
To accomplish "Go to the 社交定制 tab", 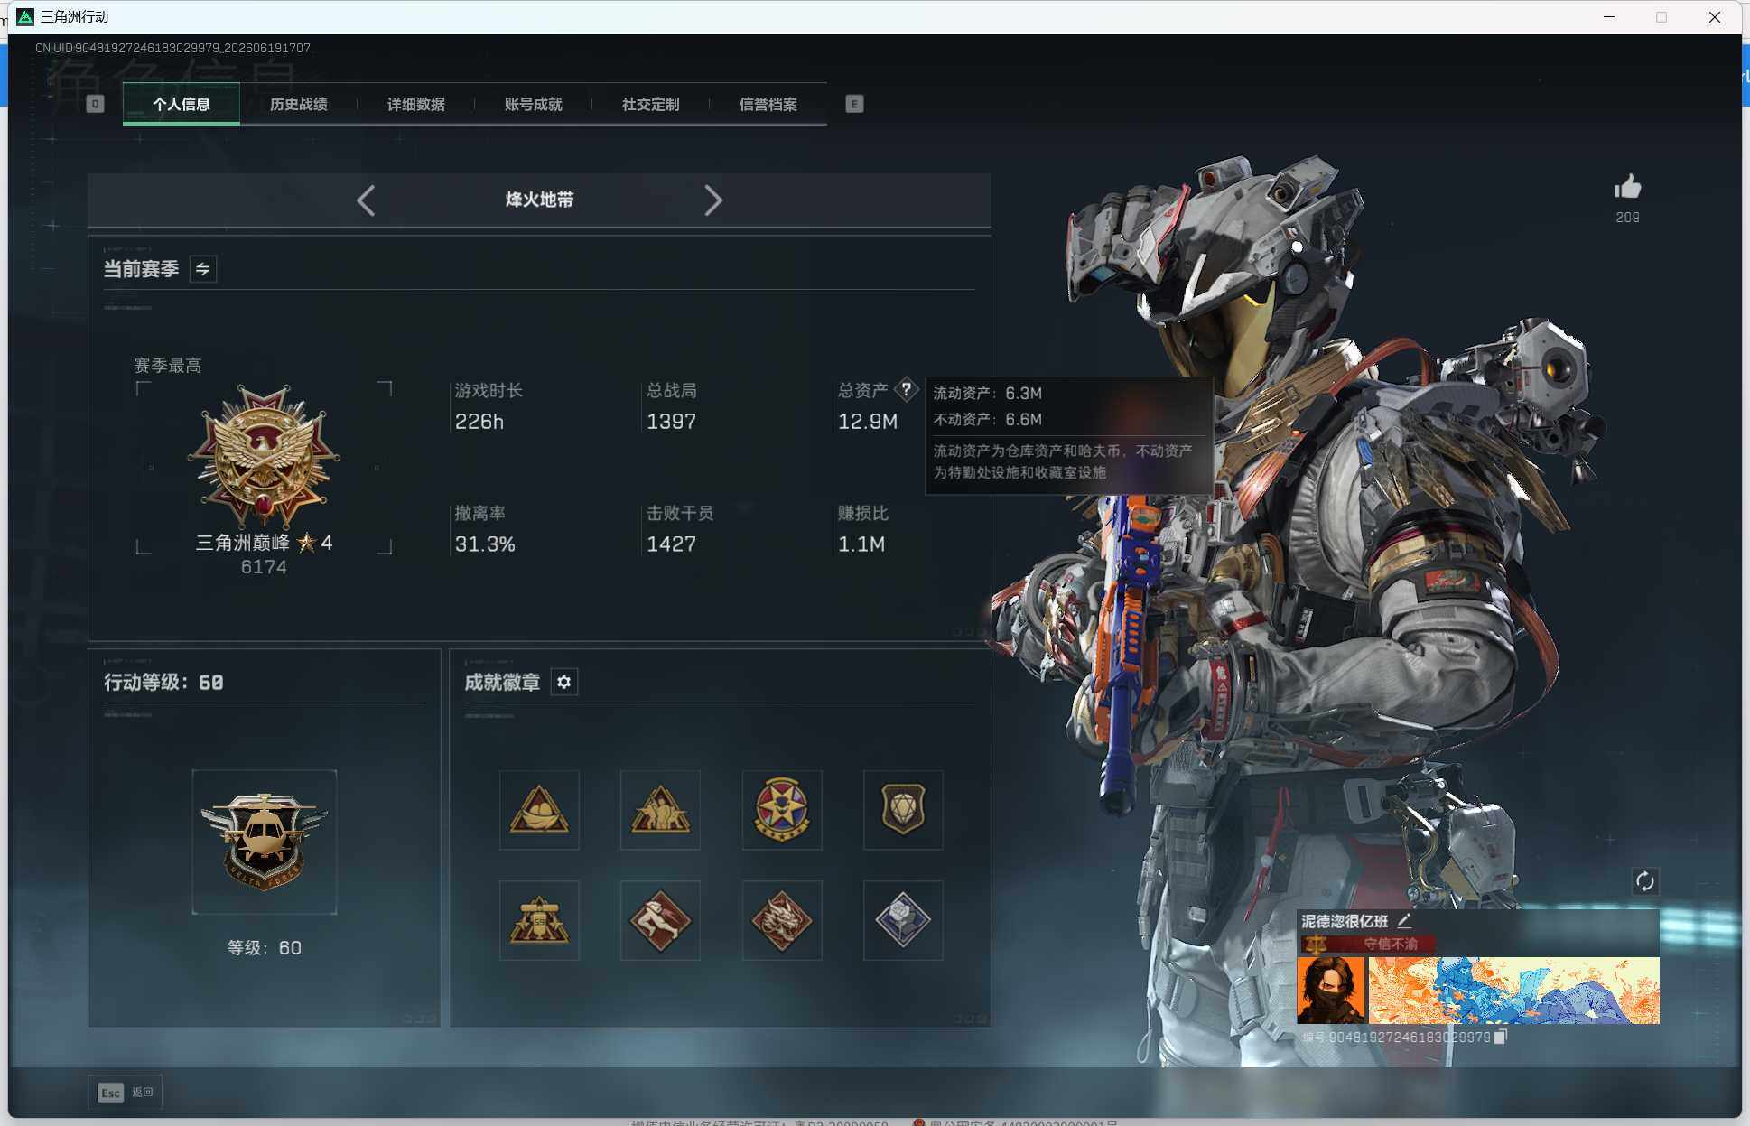I will pyautogui.click(x=651, y=105).
